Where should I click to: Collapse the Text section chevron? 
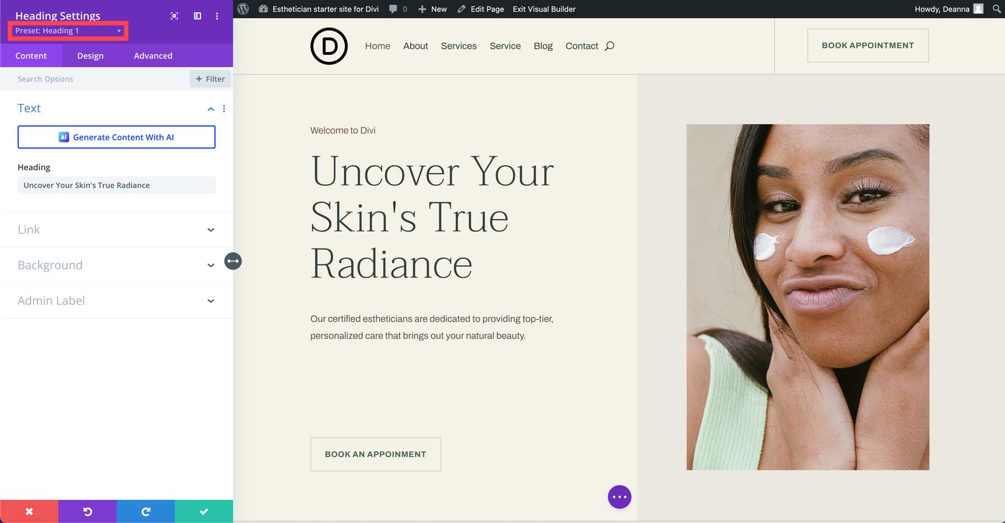click(x=210, y=109)
